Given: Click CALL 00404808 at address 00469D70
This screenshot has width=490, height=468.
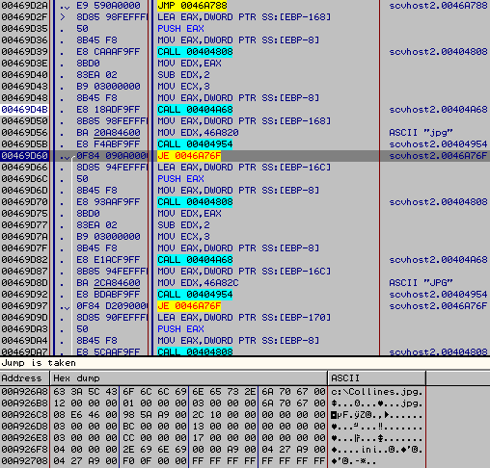Looking at the screenshot, I should point(195,202).
